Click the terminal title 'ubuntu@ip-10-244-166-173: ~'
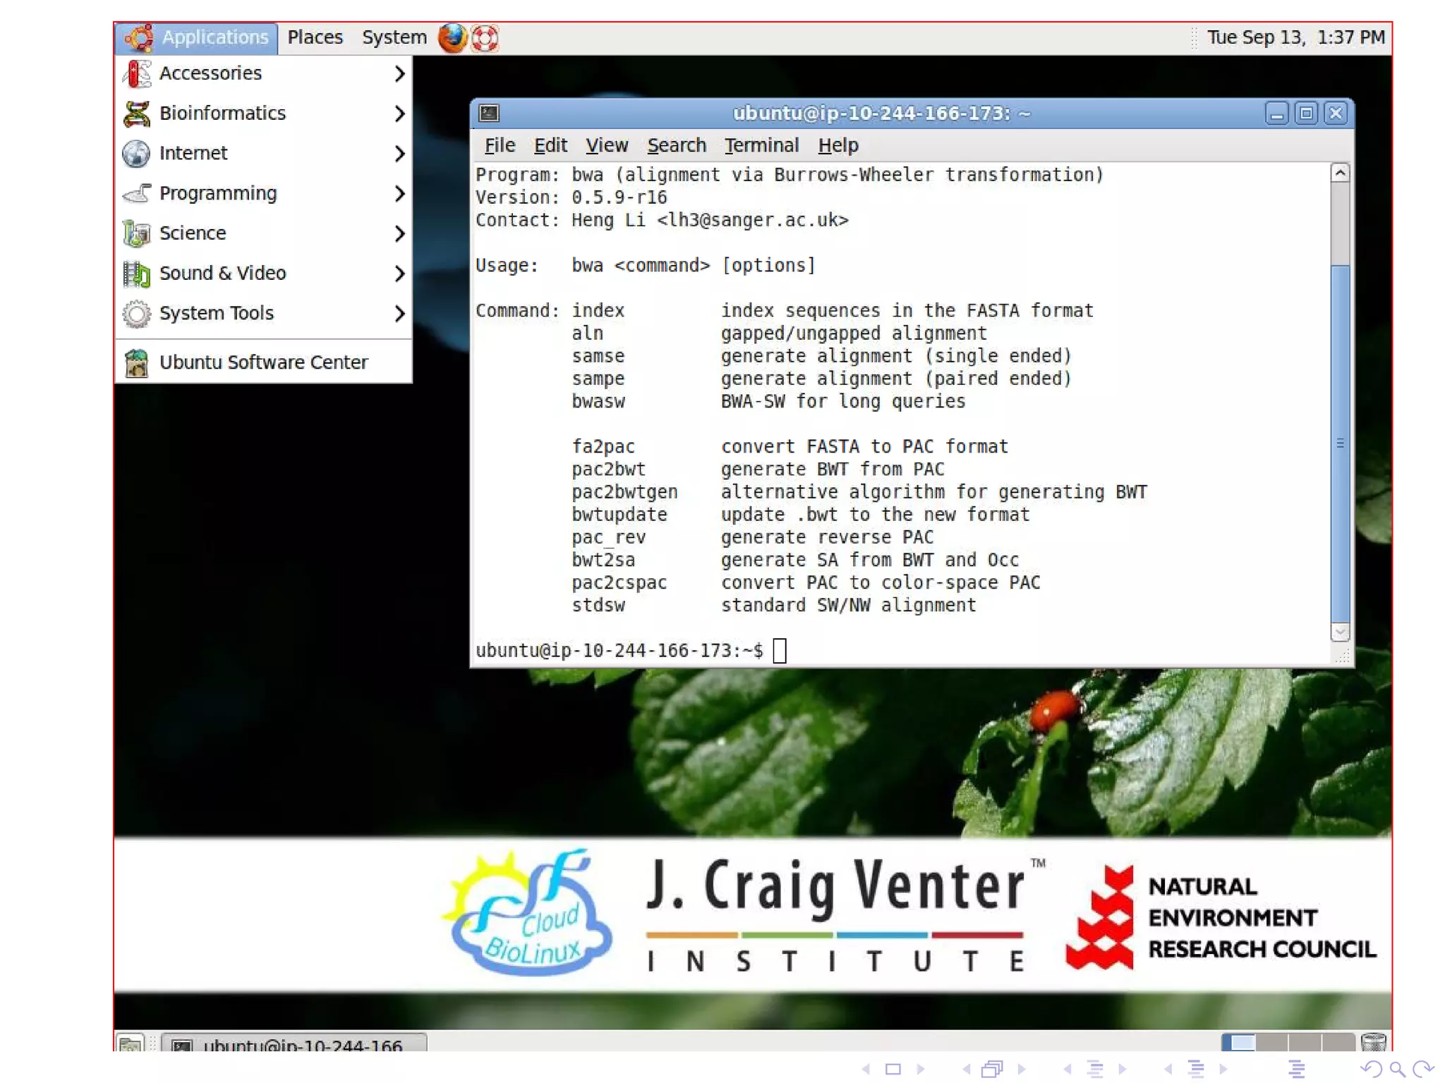The height and width of the screenshot is (1083, 1445). [881, 114]
